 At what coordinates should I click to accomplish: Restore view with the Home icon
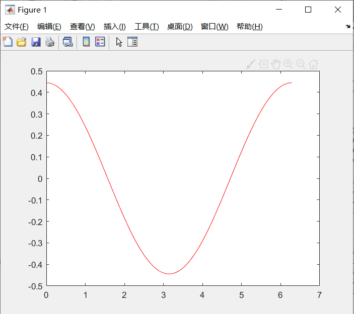coord(314,64)
